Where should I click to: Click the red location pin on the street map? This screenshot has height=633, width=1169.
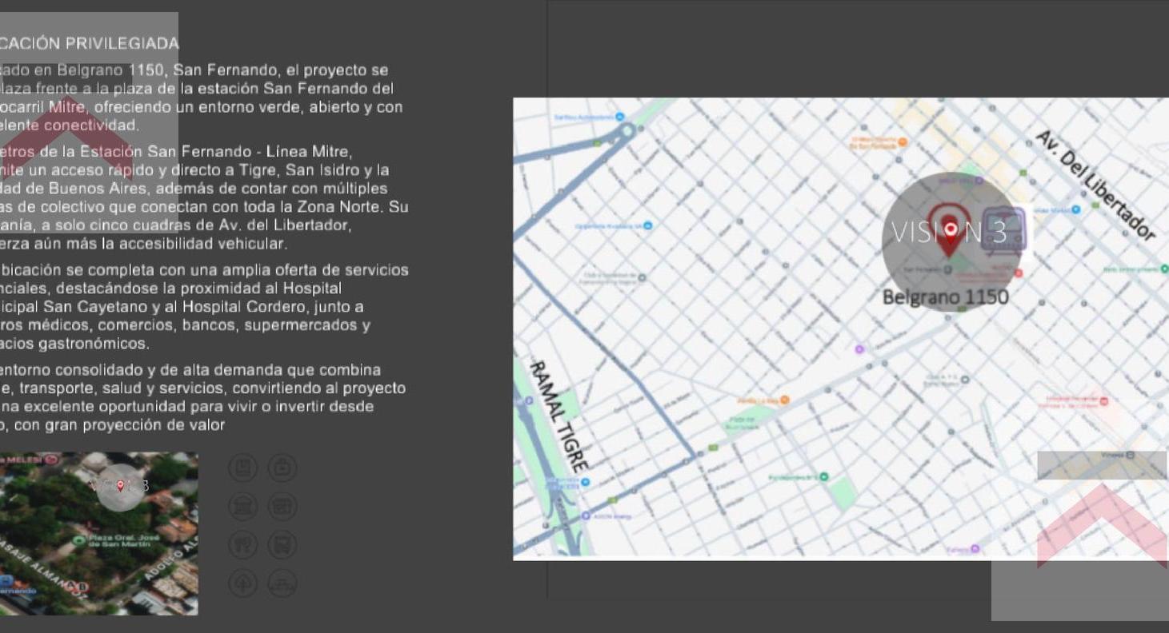tap(950, 229)
